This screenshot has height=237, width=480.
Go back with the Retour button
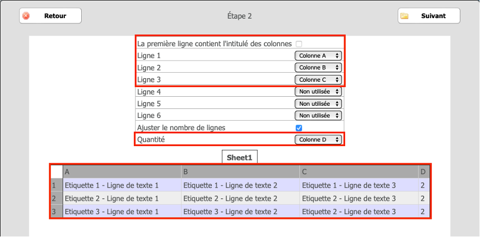[50, 16]
